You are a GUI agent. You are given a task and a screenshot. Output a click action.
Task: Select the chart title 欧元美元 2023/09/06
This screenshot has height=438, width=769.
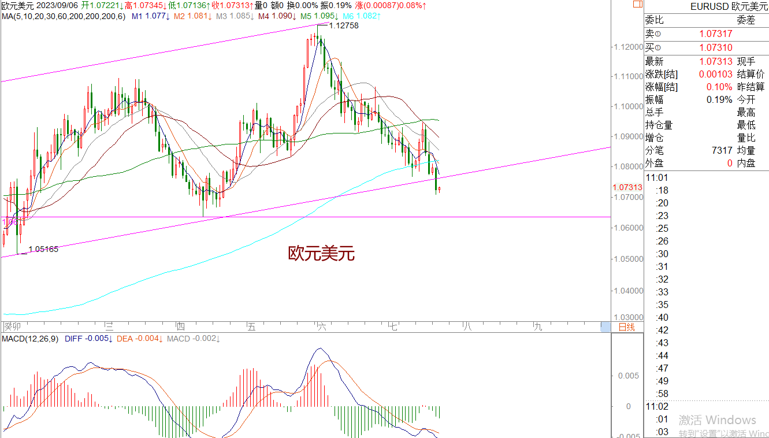tap(39, 5)
